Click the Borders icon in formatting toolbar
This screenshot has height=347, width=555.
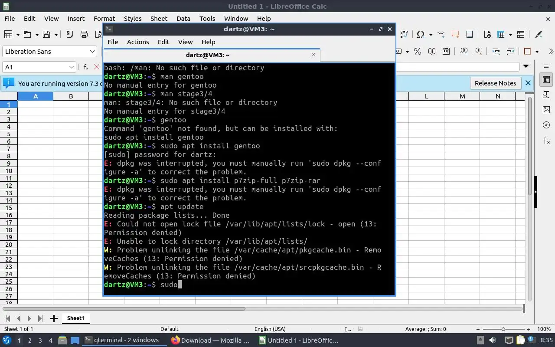(x=528, y=51)
